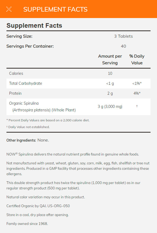Screen dimensions: 157x233
Task: Click the Other Ingredients label
Action: click(21, 140)
